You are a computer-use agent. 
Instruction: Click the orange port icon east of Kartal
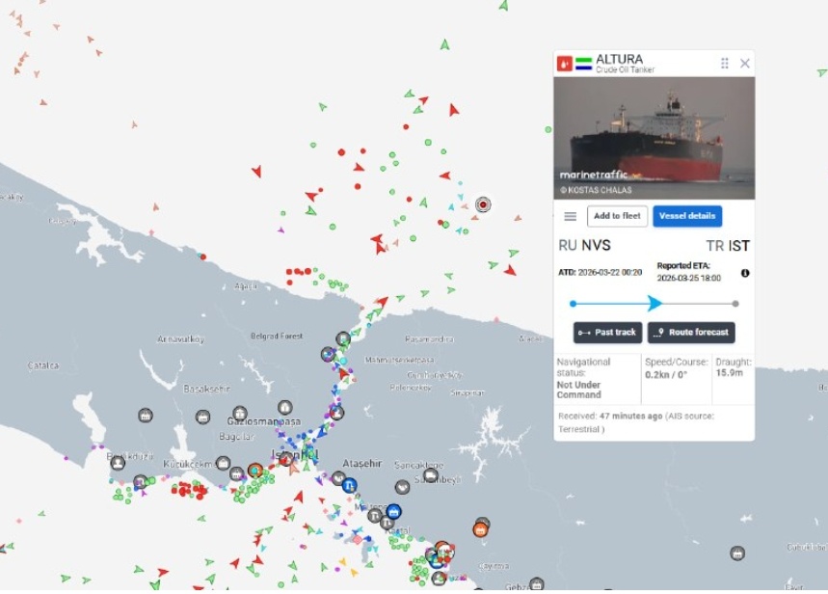(x=480, y=528)
